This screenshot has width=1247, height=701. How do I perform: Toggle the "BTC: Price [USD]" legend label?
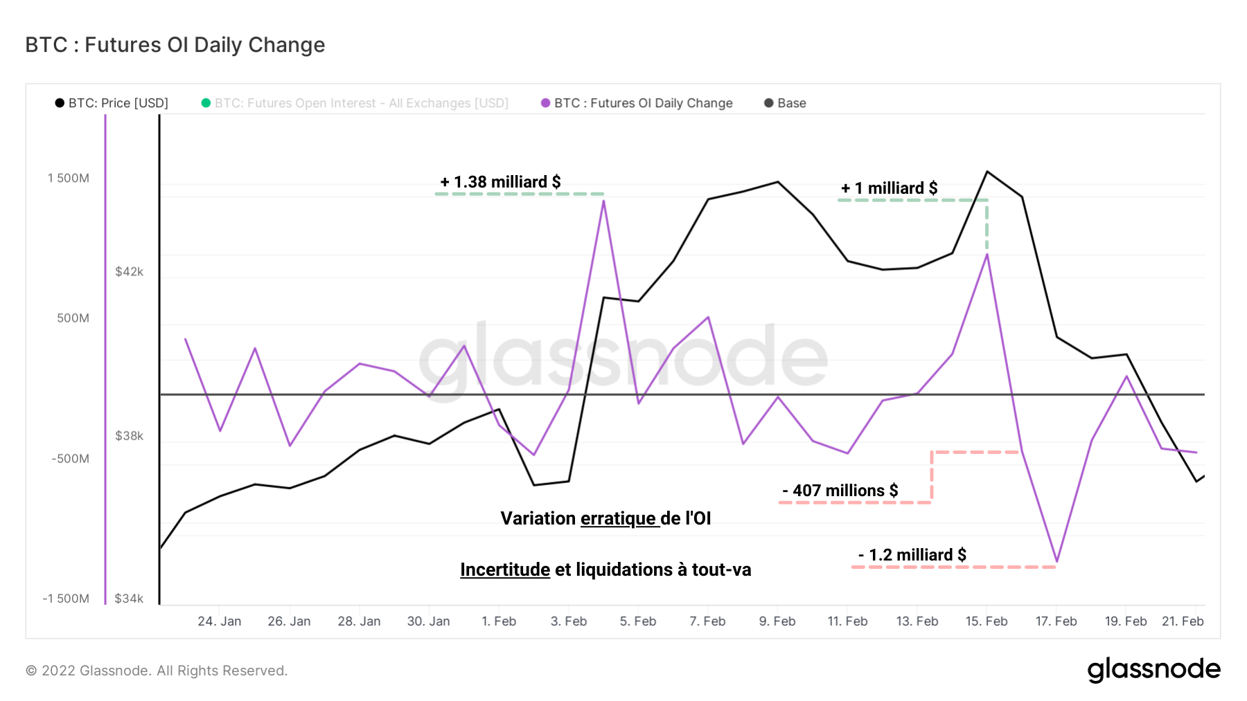coord(118,103)
